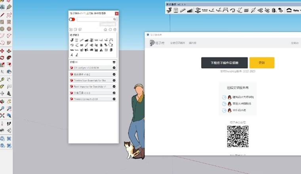Viewport: 301px width, 174px height.
Task: Toggle checkmark for Trimble Connect plugin
Action: click(x=114, y=99)
